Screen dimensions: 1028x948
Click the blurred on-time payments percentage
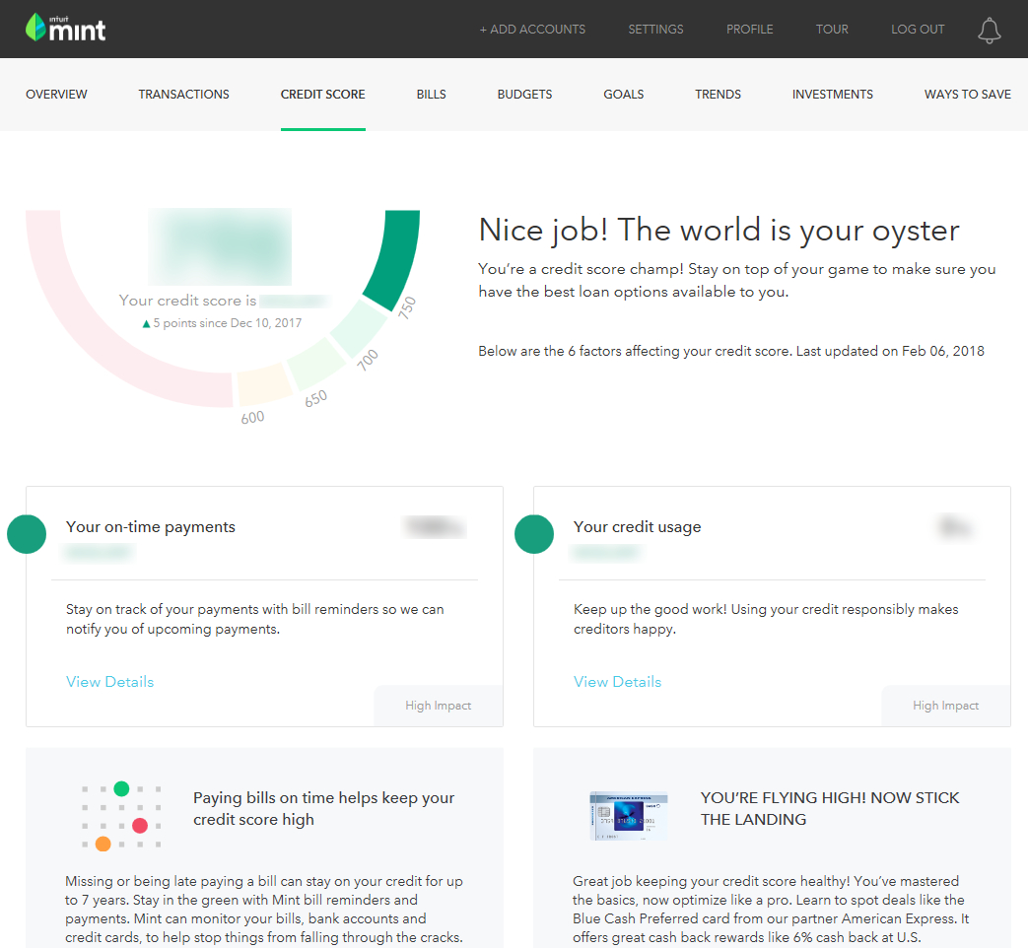[x=436, y=526]
